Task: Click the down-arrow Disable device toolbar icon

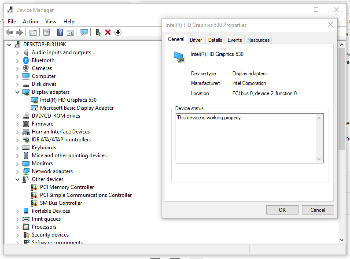Action: [x=118, y=32]
